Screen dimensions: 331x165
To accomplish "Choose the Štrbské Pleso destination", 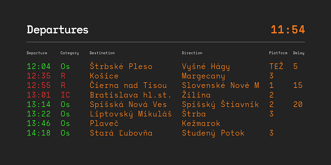I will click(121, 66).
